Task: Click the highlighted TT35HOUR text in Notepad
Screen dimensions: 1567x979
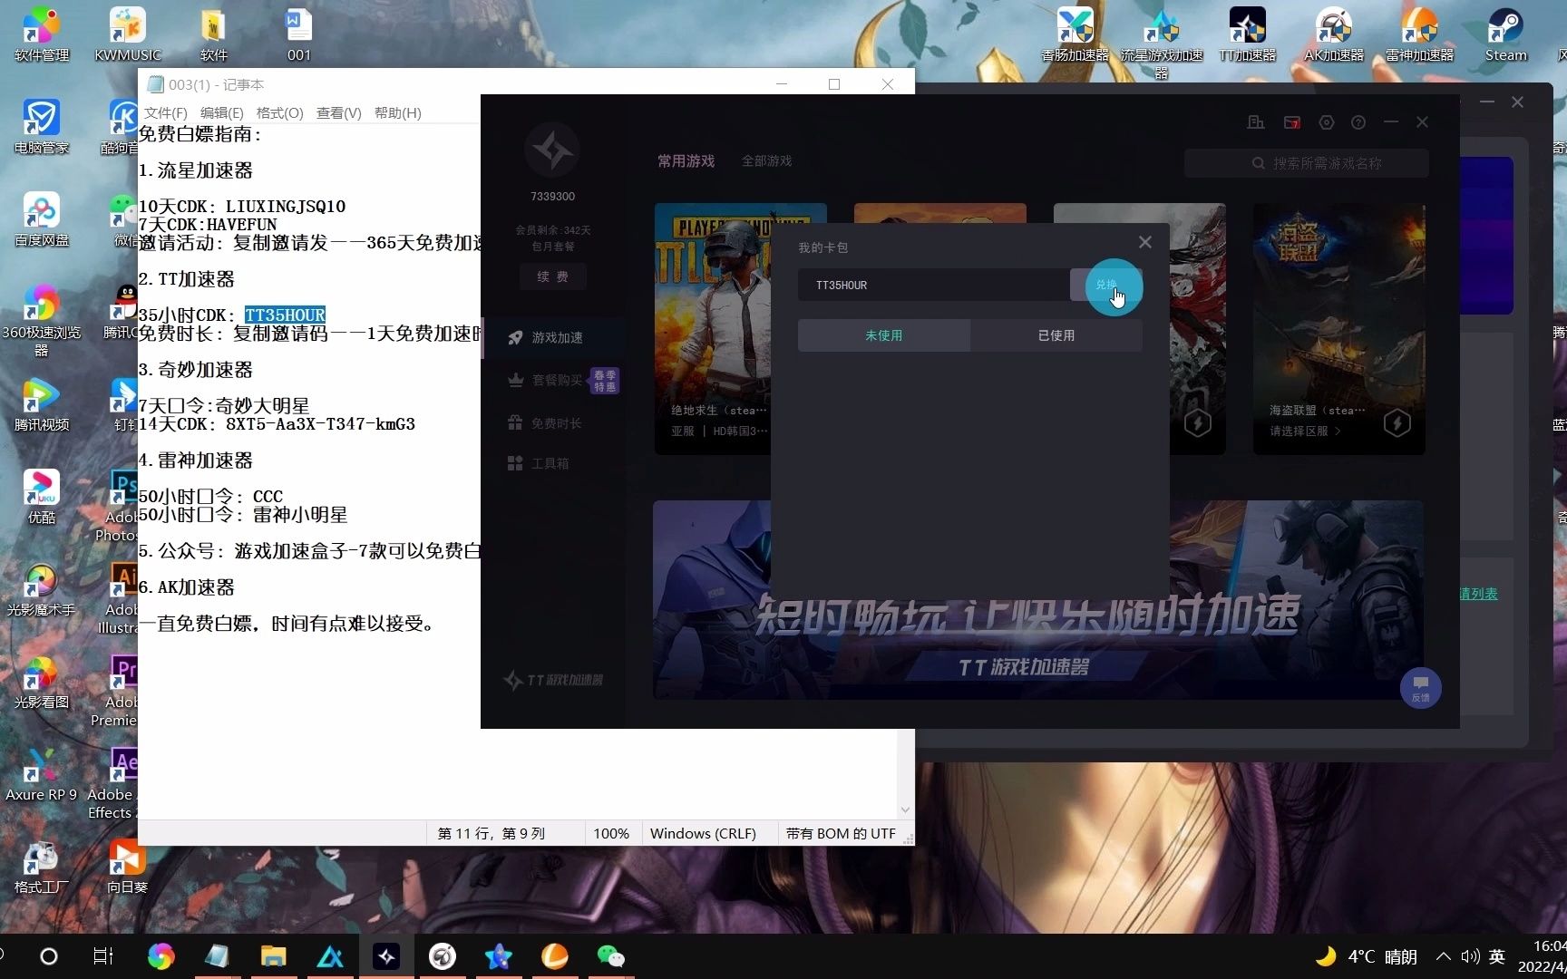Action: pyautogui.click(x=285, y=315)
